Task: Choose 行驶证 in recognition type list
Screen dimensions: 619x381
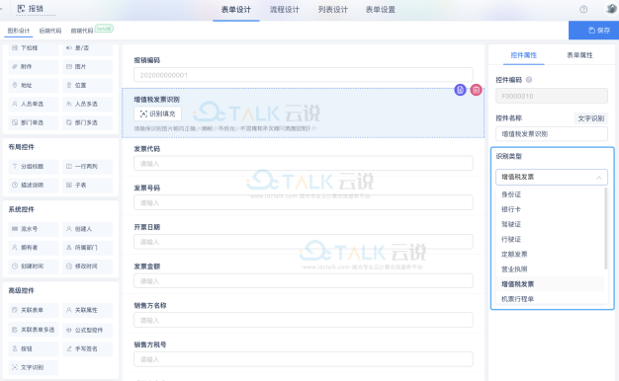Action: pos(511,240)
